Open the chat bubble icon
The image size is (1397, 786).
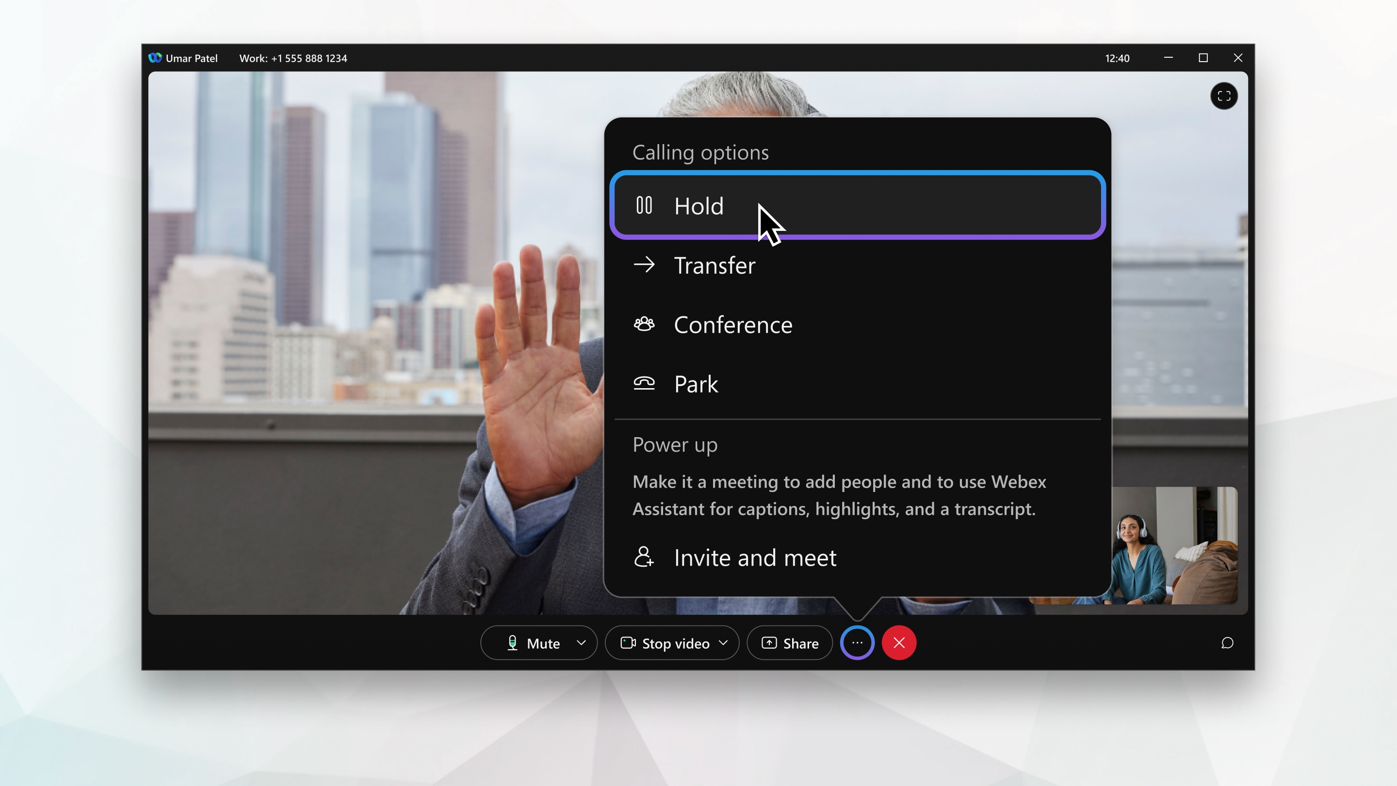1227,643
